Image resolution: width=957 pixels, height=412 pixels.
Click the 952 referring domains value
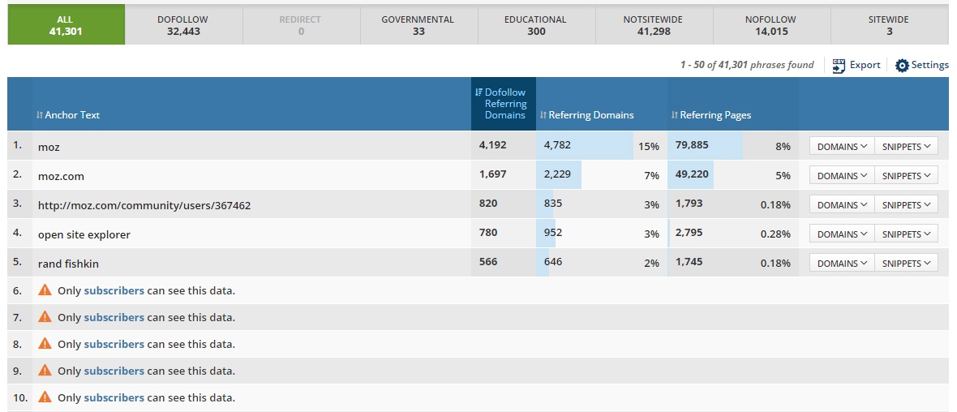(553, 233)
